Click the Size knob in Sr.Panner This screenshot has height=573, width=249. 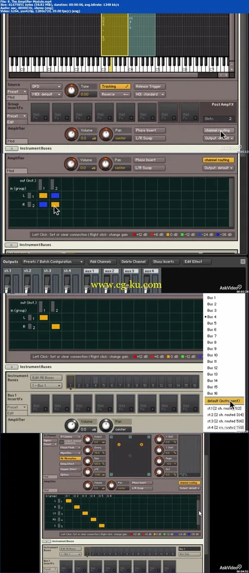coord(88,461)
